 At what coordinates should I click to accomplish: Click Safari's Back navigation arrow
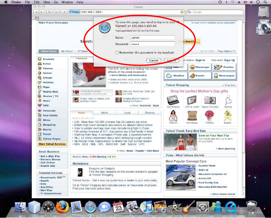tap(36, 12)
